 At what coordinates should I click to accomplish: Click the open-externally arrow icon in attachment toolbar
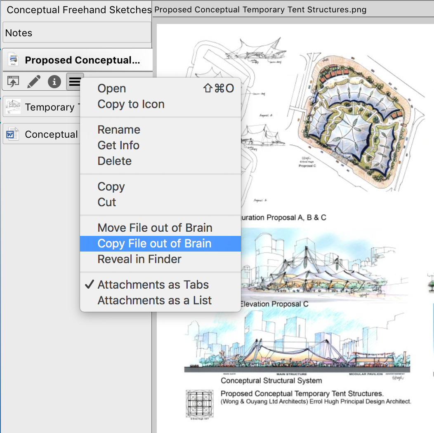[13, 82]
